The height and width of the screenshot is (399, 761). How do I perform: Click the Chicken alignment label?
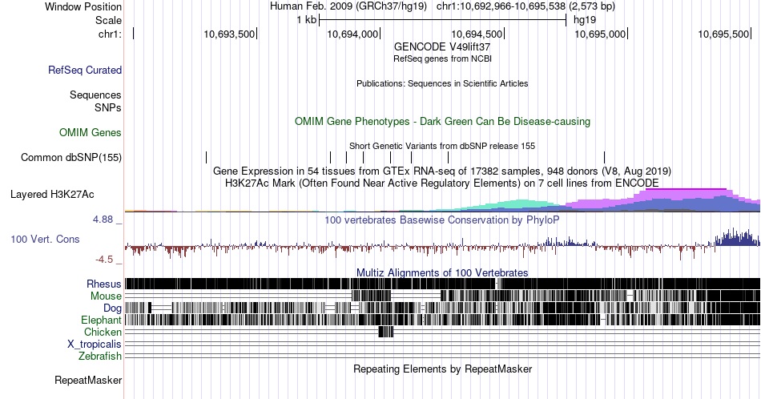pyautogui.click(x=103, y=332)
